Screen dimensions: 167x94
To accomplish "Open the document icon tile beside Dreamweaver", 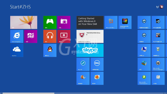I will click(158, 78).
